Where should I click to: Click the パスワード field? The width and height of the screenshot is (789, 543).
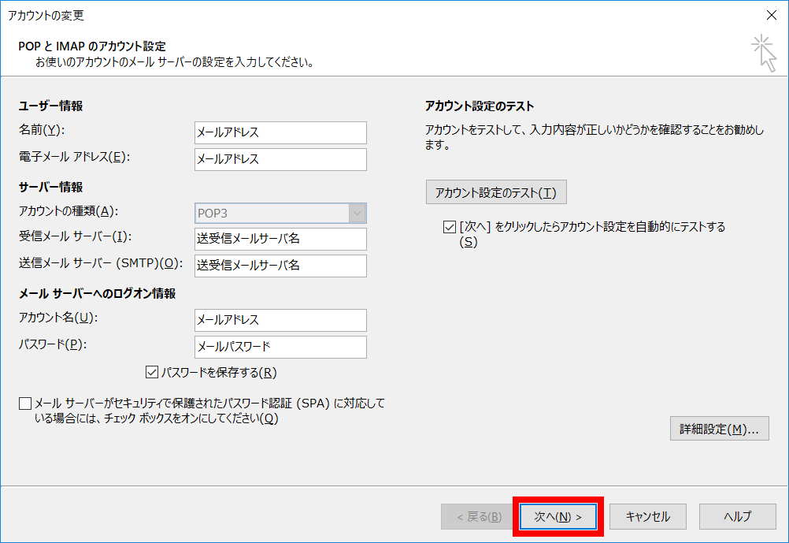point(280,347)
